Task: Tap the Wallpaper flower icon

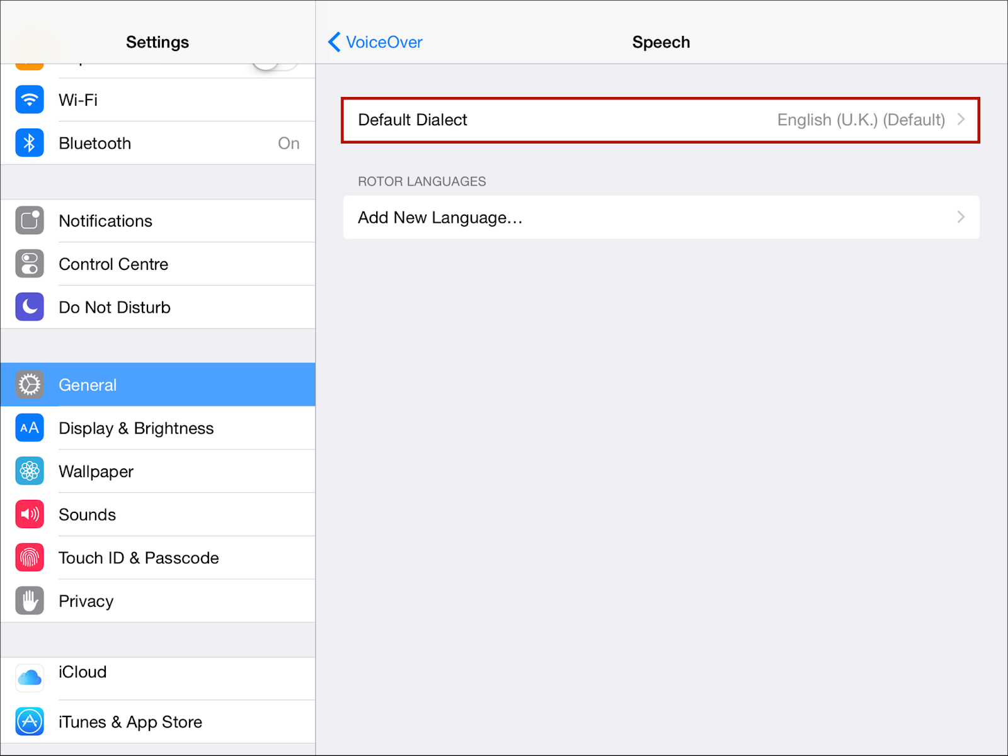Action: (x=30, y=471)
